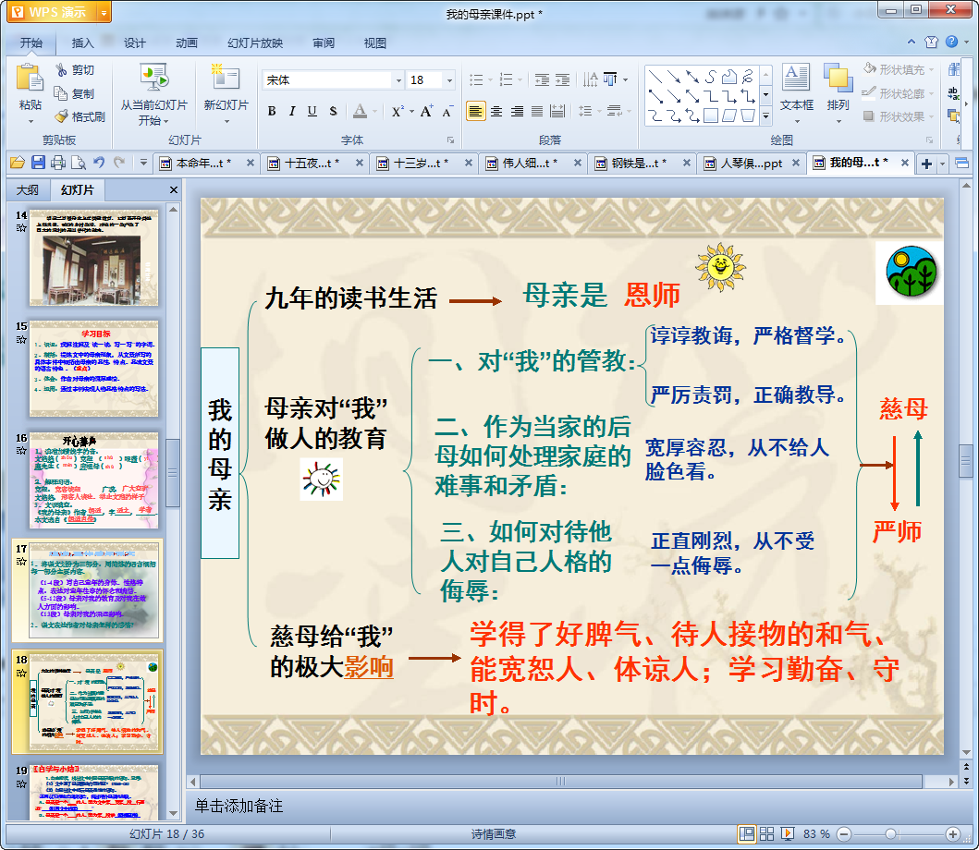Click the New Slide (新幻灯片) icon
979x850 pixels.
coord(226,78)
